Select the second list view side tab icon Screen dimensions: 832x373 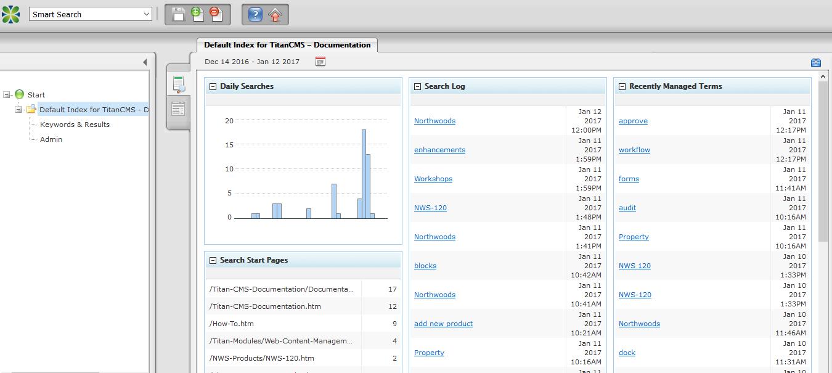178,109
